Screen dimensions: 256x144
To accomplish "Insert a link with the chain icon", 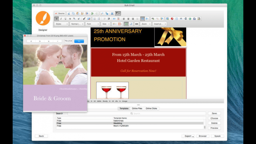I will click(x=153, y=19).
